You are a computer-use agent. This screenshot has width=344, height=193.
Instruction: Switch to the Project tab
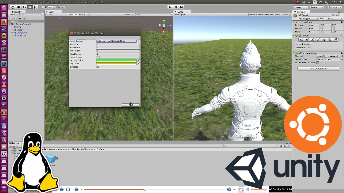(x=14, y=143)
